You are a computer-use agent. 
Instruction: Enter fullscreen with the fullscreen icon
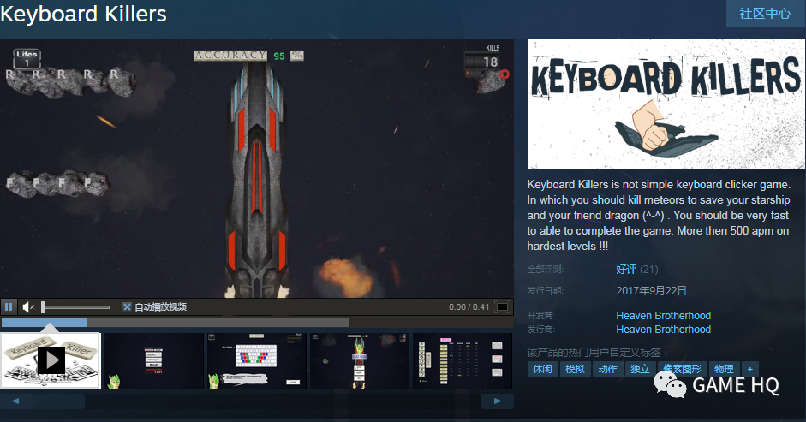[x=502, y=306]
